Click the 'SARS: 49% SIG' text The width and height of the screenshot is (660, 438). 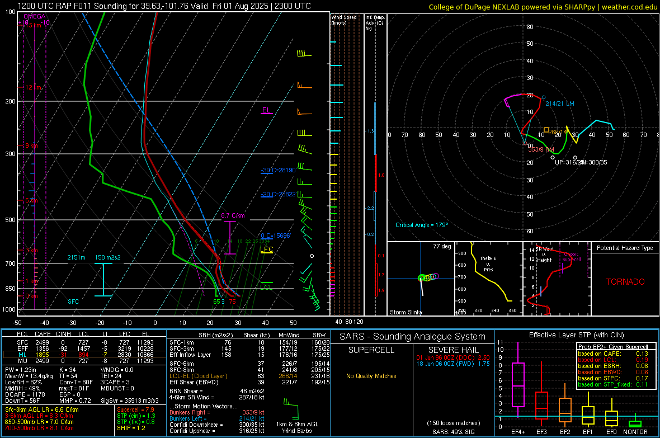pos(453,432)
